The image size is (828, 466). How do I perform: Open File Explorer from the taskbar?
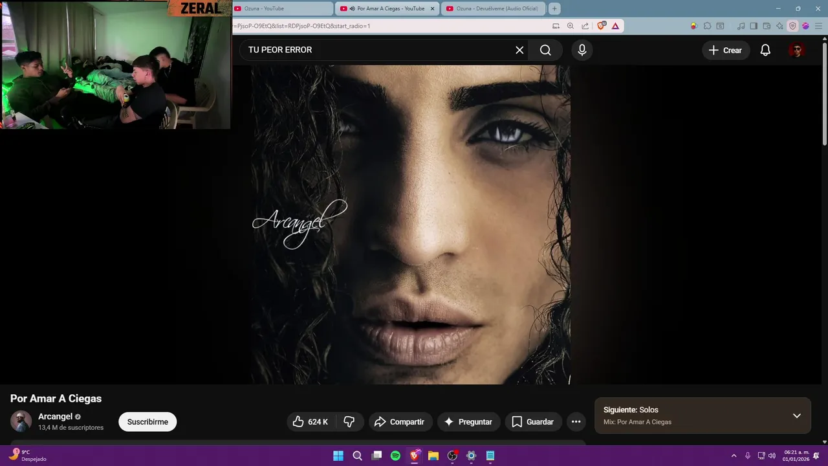coord(433,456)
